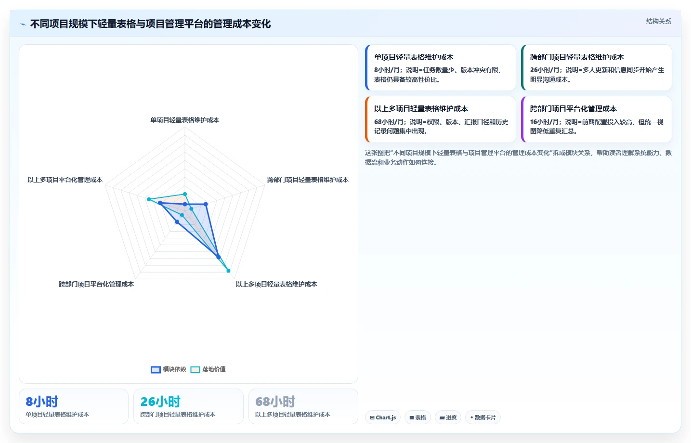The height and width of the screenshot is (443, 691).
Task: Click the Chart.js tag chip
Action: coord(383,417)
